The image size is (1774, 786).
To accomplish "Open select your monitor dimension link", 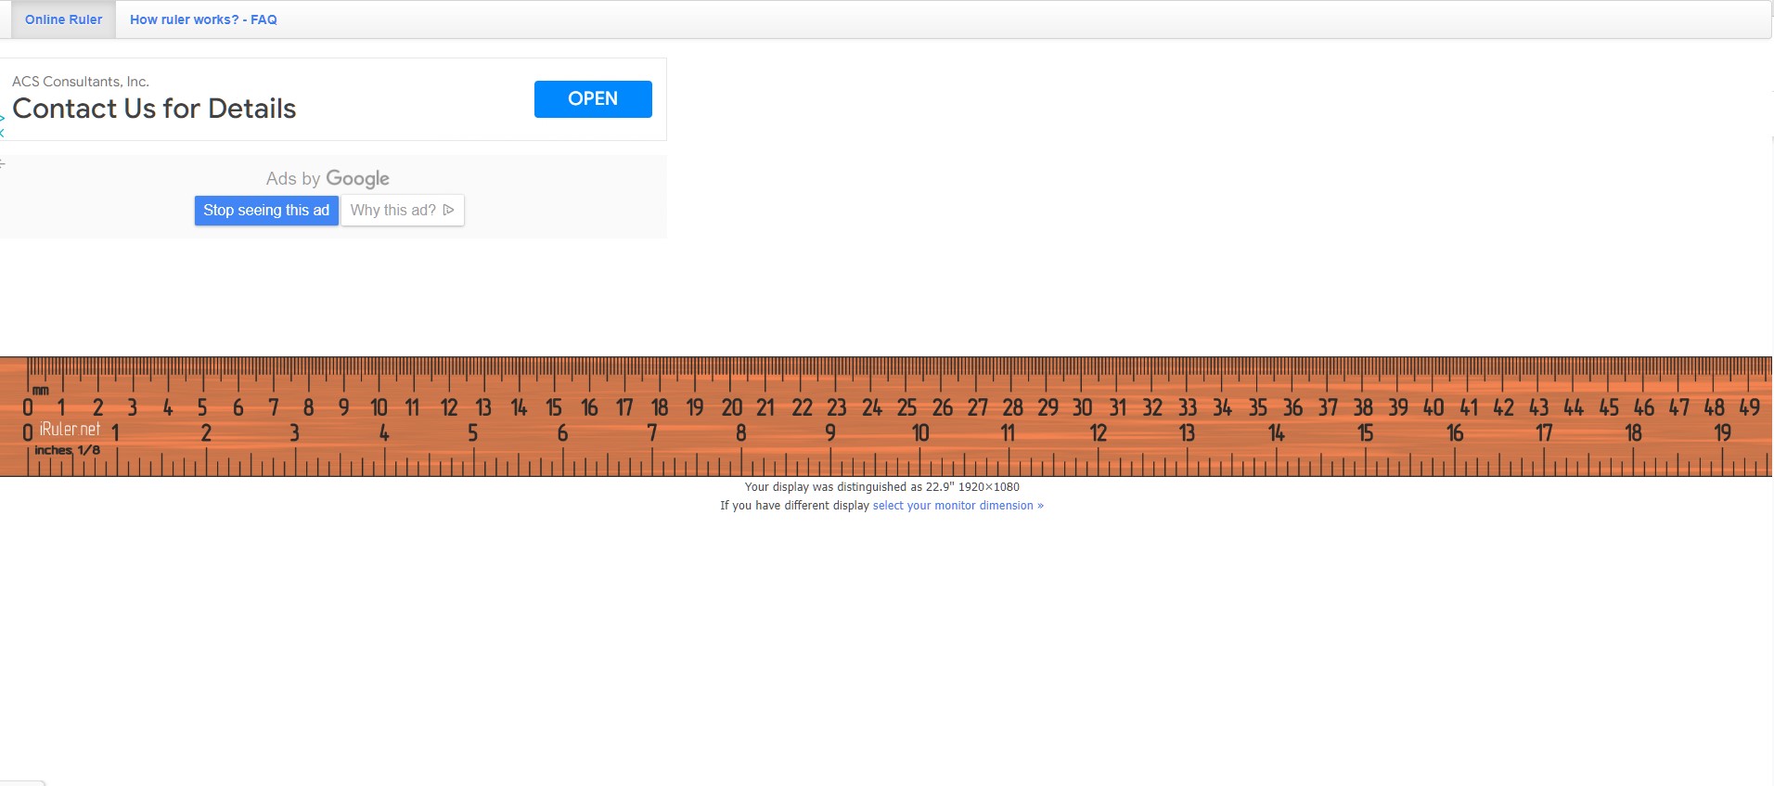I will coord(958,506).
